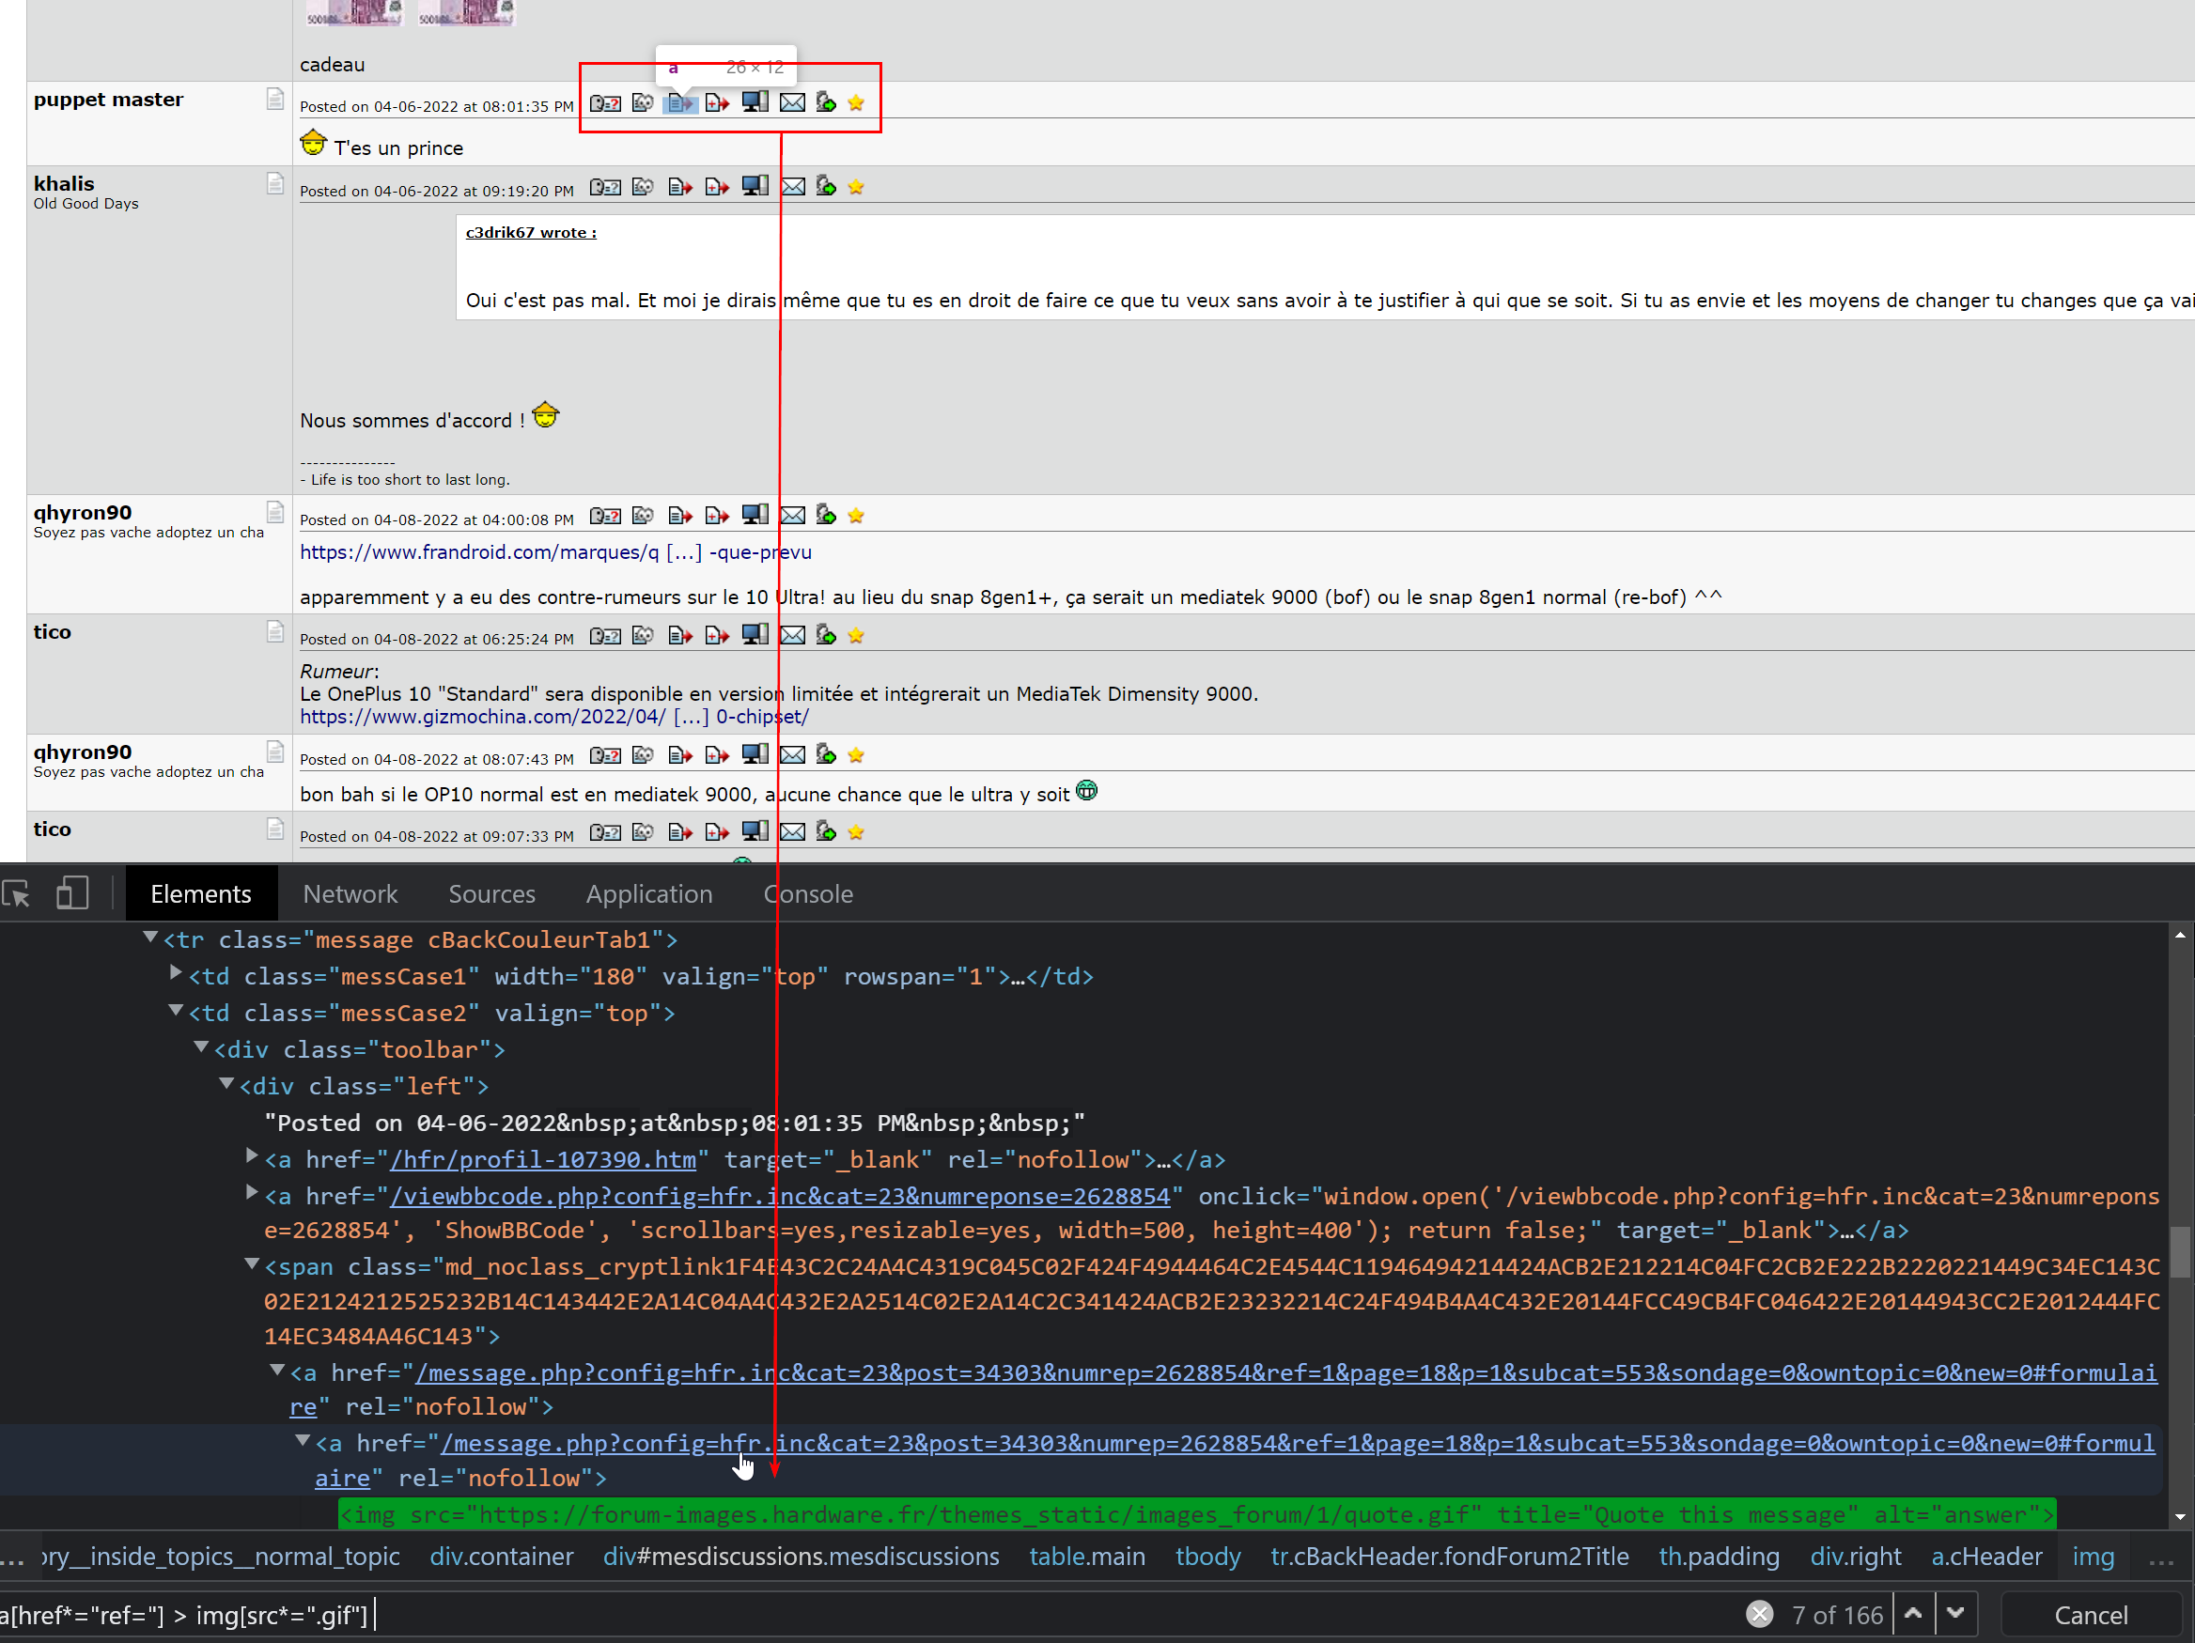Click the view profile icon on qhyron90's post
Screen dimensions: 2195x1643
coord(604,516)
